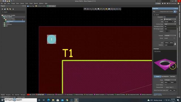Open the File menu

point(2,3)
